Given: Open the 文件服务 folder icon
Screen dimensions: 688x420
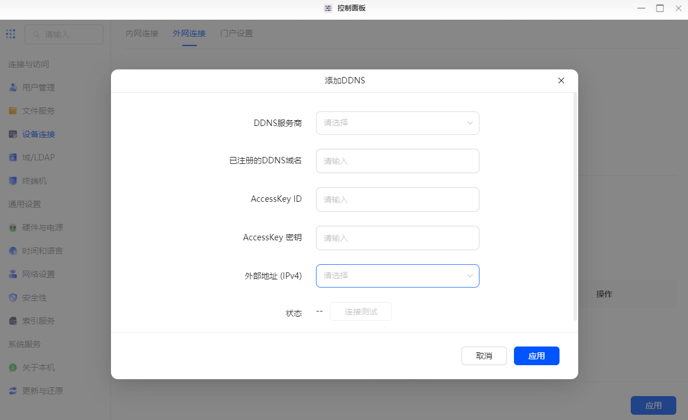Looking at the screenshot, I should [13, 110].
